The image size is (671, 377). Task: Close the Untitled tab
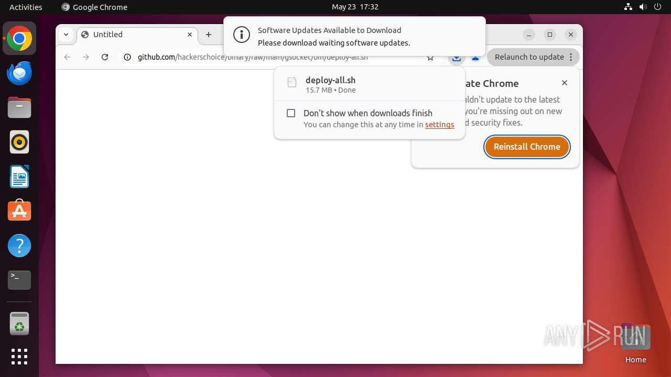tap(190, 35)
